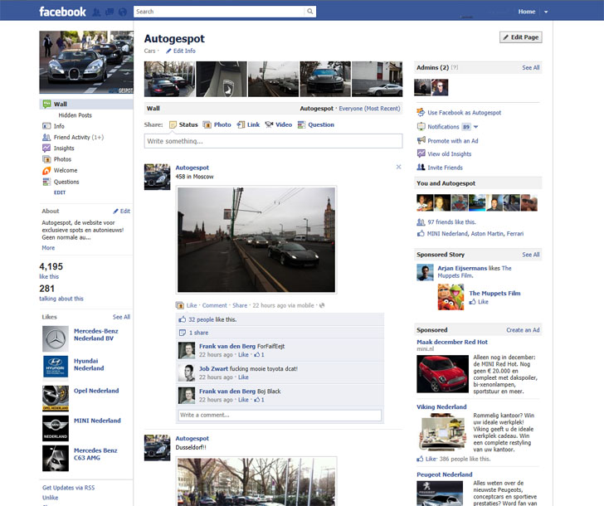This screenshot has height=506, width=604.
Task: Click the facebook logo
Action: (62, 12)
